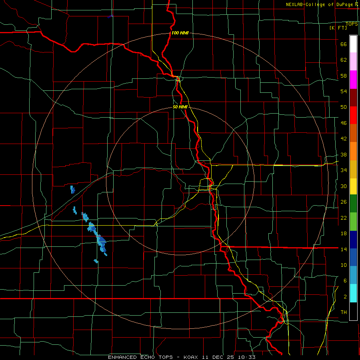Viewport: 360px width, 360px height.
Task: Click the light pink legend swatch
Action: pyautogui.click(x=353, y=61)
